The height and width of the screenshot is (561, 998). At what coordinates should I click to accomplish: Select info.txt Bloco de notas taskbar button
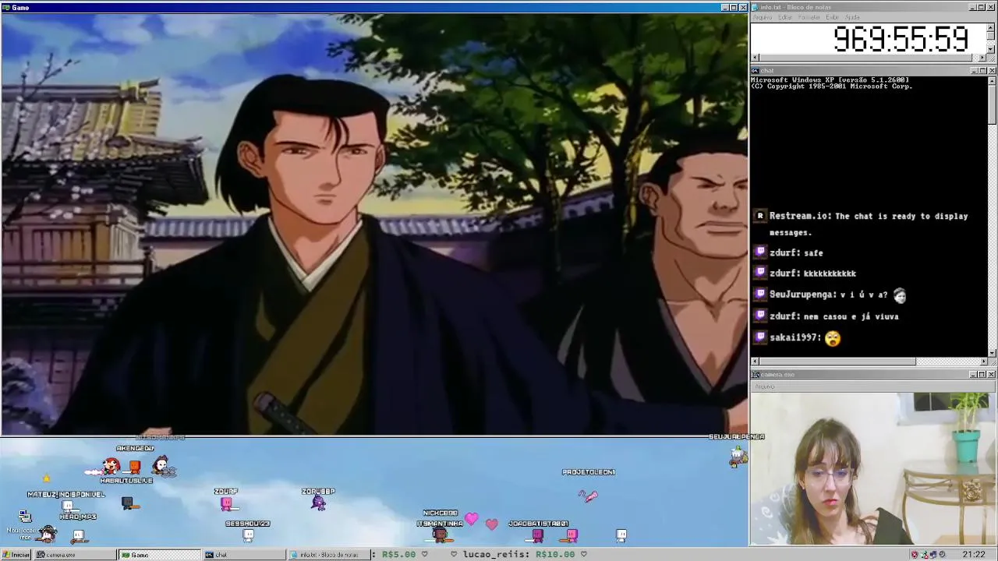point(327,555)
